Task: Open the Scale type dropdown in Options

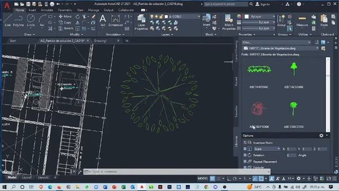Action: (x=267, y=149)
